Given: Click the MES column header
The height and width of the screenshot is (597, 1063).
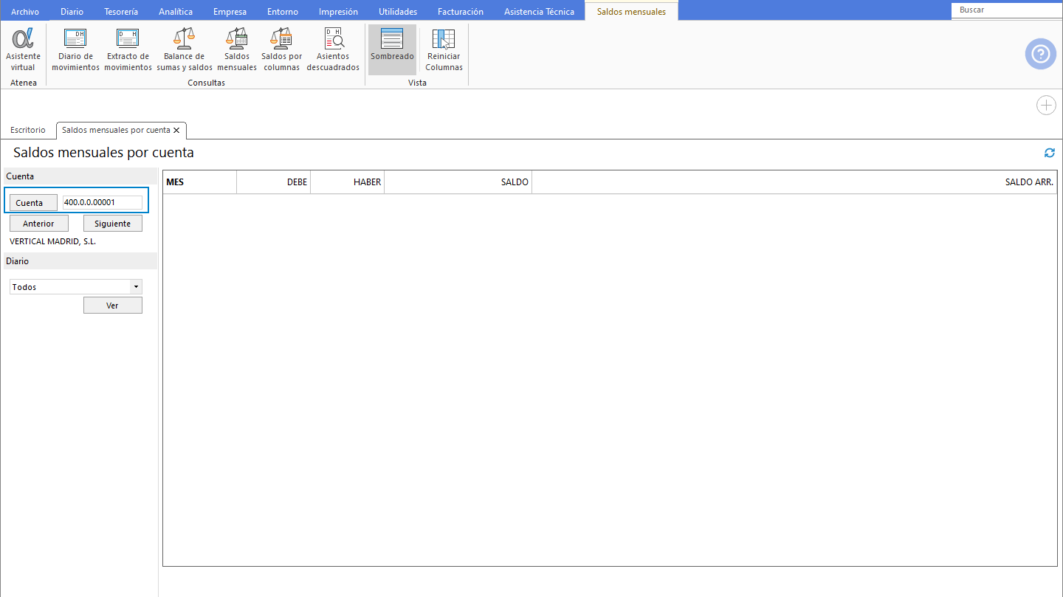Looking at the screenshot, I should point(199,182).
